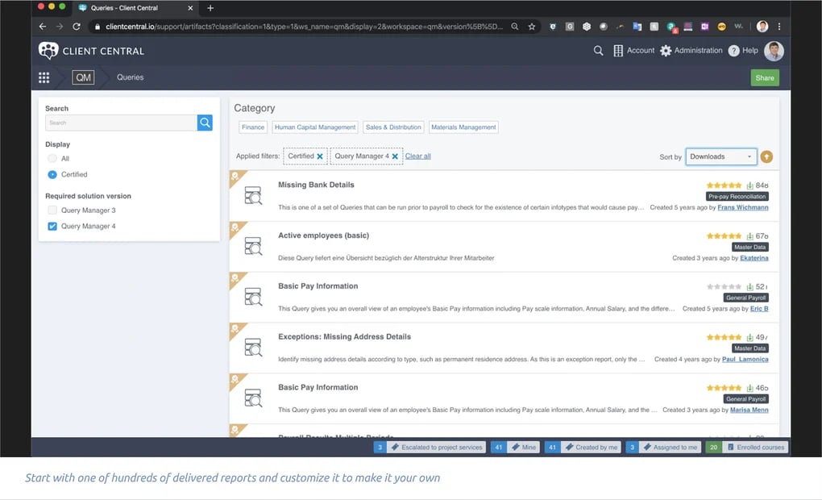
Task: Click the magnifier search button in sidebar
Action: pos(205,123)
